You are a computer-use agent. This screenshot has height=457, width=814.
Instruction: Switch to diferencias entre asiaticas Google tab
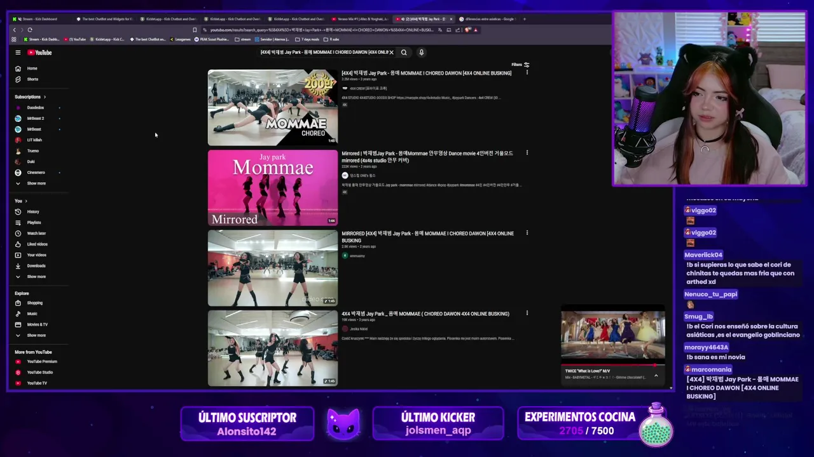(x=488, y=19)
